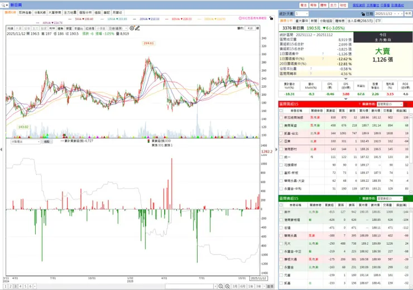Click the 3376 新日興 stock title

point(293,28)
